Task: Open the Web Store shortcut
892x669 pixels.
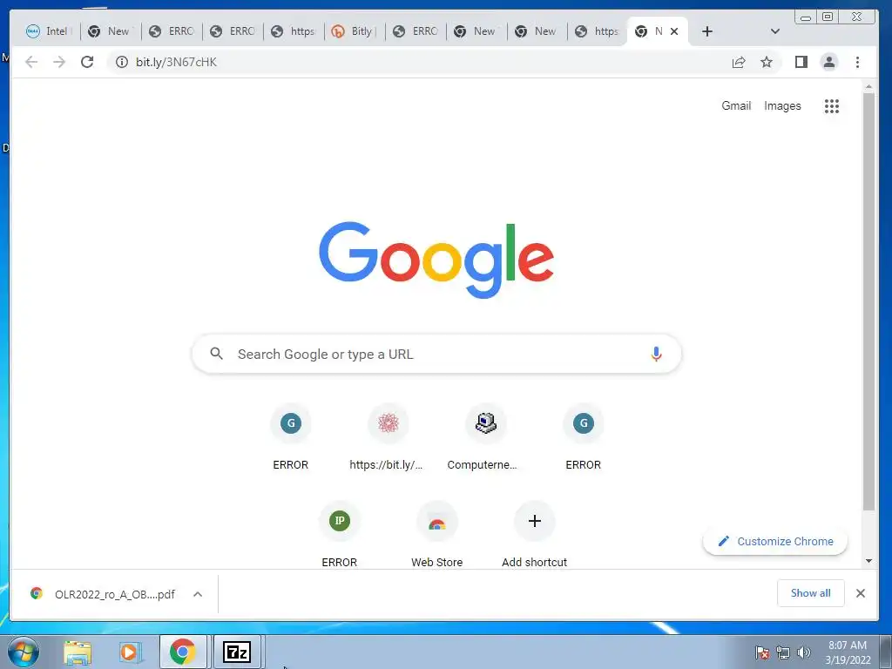Action: tap(437, 535)
